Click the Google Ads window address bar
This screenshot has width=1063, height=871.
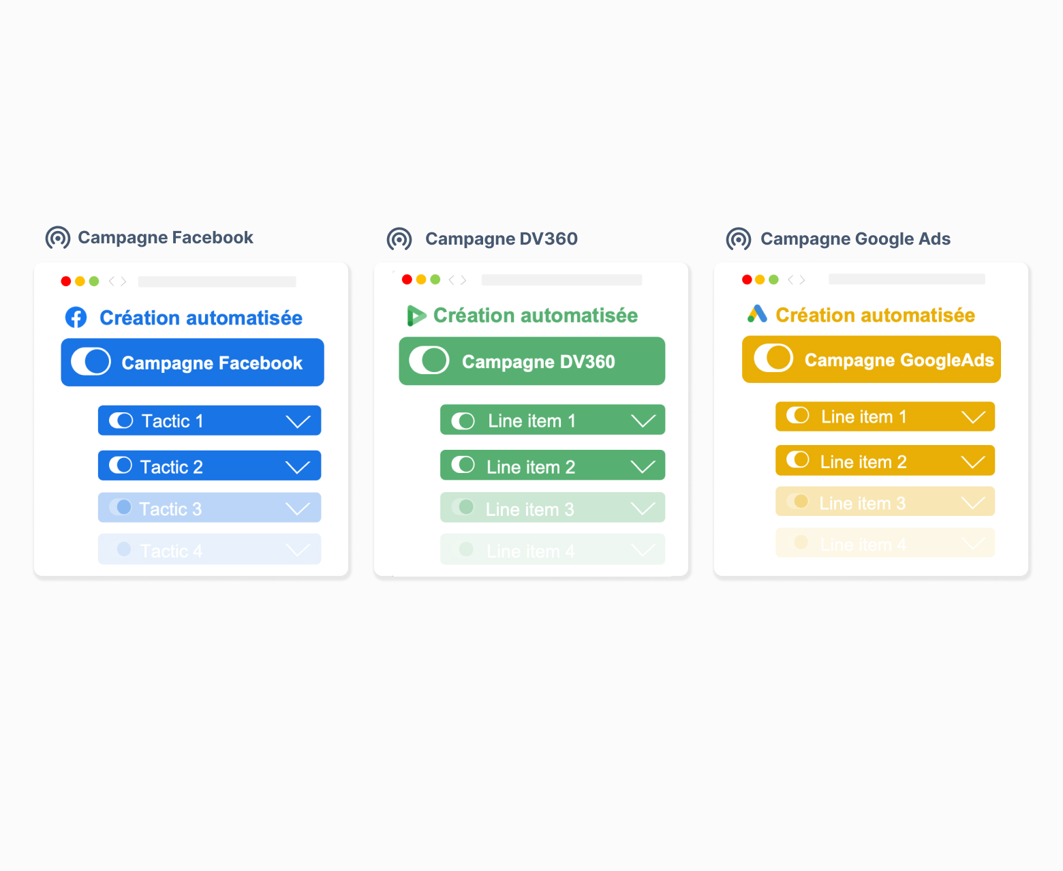click(x=906, y=279)
